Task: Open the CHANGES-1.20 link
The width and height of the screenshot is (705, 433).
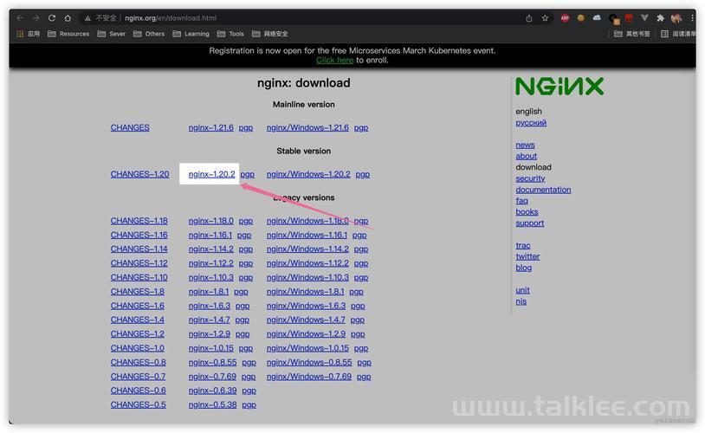Action: [139, 174]
